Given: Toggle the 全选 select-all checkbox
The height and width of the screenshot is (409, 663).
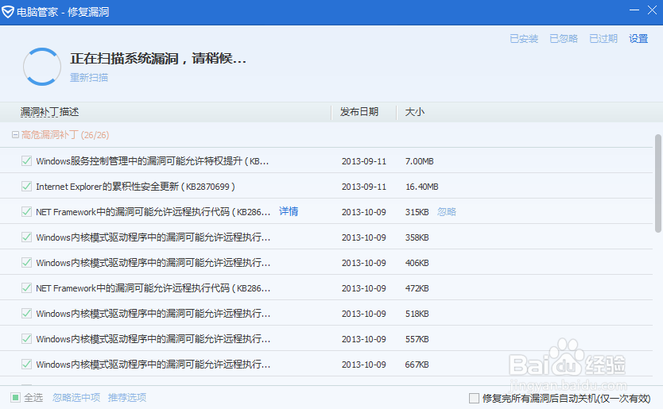Looking at the screenshot, I should click(x=15, y=398).
